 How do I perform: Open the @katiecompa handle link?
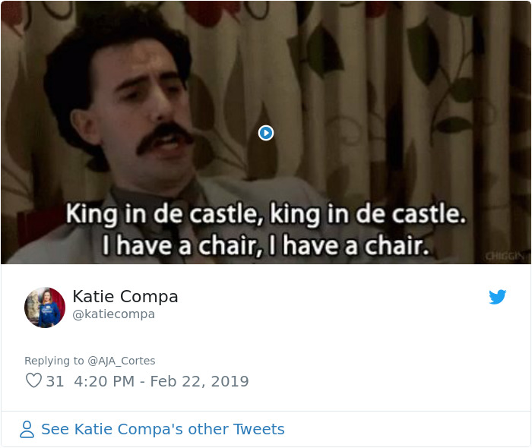click(x=113, y=314)
